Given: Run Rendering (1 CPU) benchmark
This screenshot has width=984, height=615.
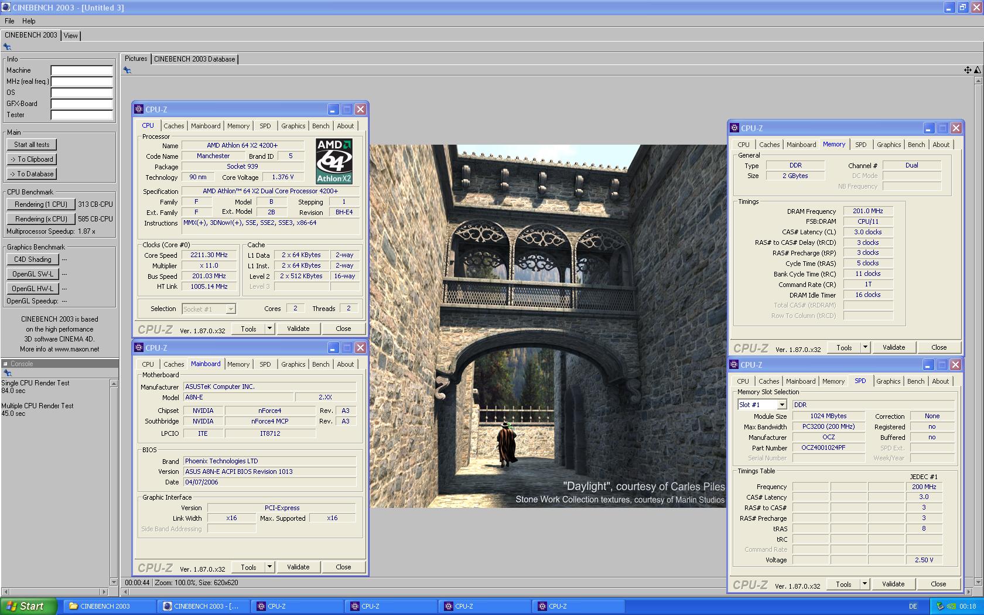Looking at the screenshot, I should 41,204.
